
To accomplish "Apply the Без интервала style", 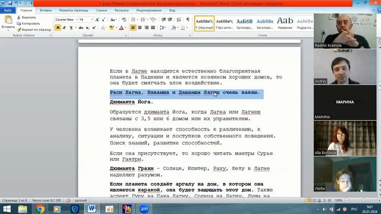I will (224, 24).
